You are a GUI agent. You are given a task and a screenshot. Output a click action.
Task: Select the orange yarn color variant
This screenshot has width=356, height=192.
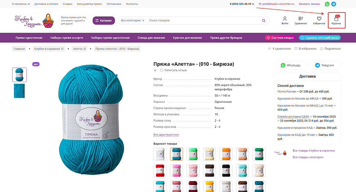coord(226,154)
